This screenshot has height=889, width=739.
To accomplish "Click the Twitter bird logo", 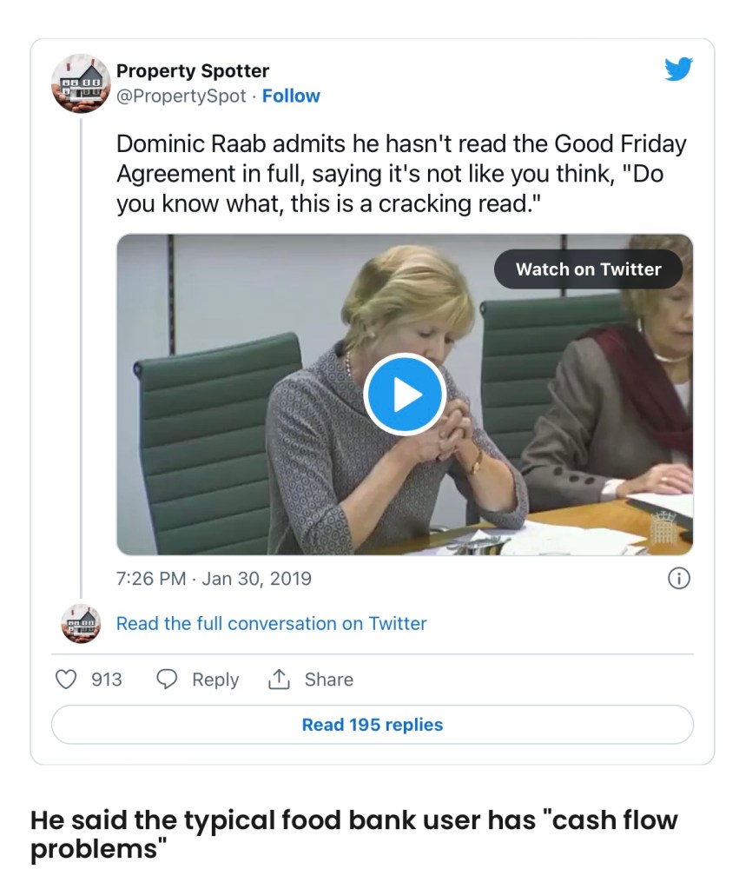I will tap(678, 70).
